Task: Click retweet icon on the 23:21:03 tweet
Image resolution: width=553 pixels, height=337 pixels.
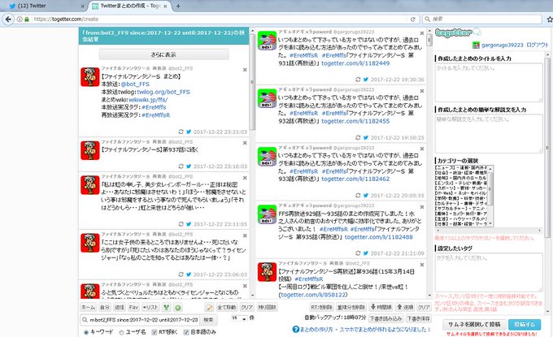Action: pos(181,132)
